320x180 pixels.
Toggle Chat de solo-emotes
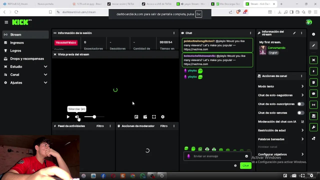301,113
